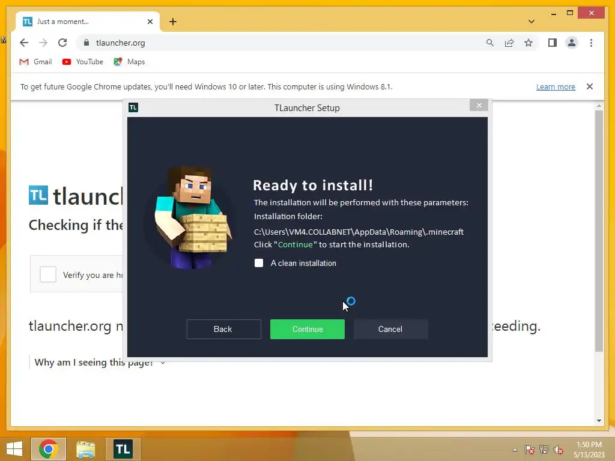Viewport: 615px width, 461px height.
Task: Open the Windows Start button
Action: click(14, 449)
